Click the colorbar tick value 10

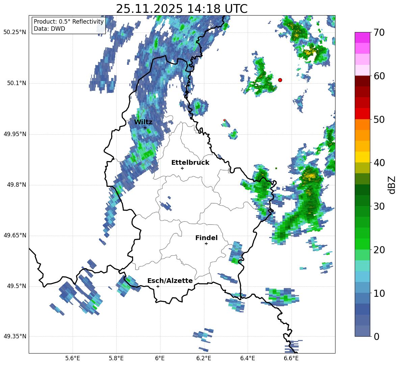(379, 293)
